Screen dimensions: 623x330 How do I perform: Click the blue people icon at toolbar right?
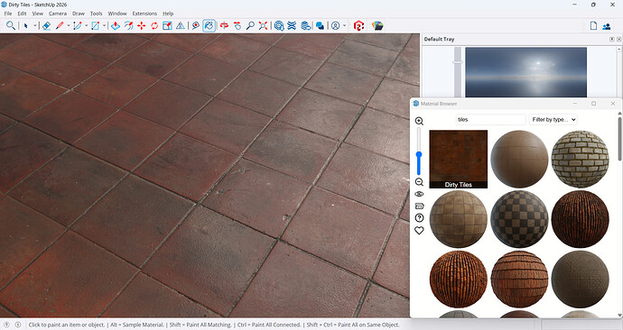[x=607, y=26]
